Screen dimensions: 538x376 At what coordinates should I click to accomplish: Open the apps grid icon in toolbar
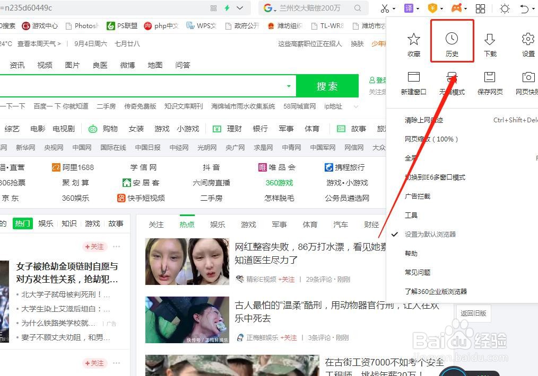(480, 8)
